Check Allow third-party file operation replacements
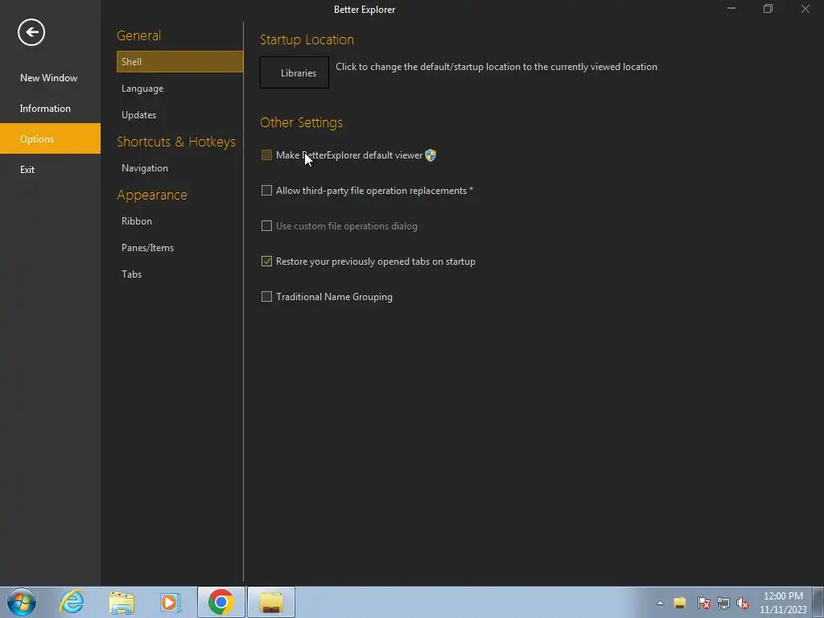 (x=266, y=190)
